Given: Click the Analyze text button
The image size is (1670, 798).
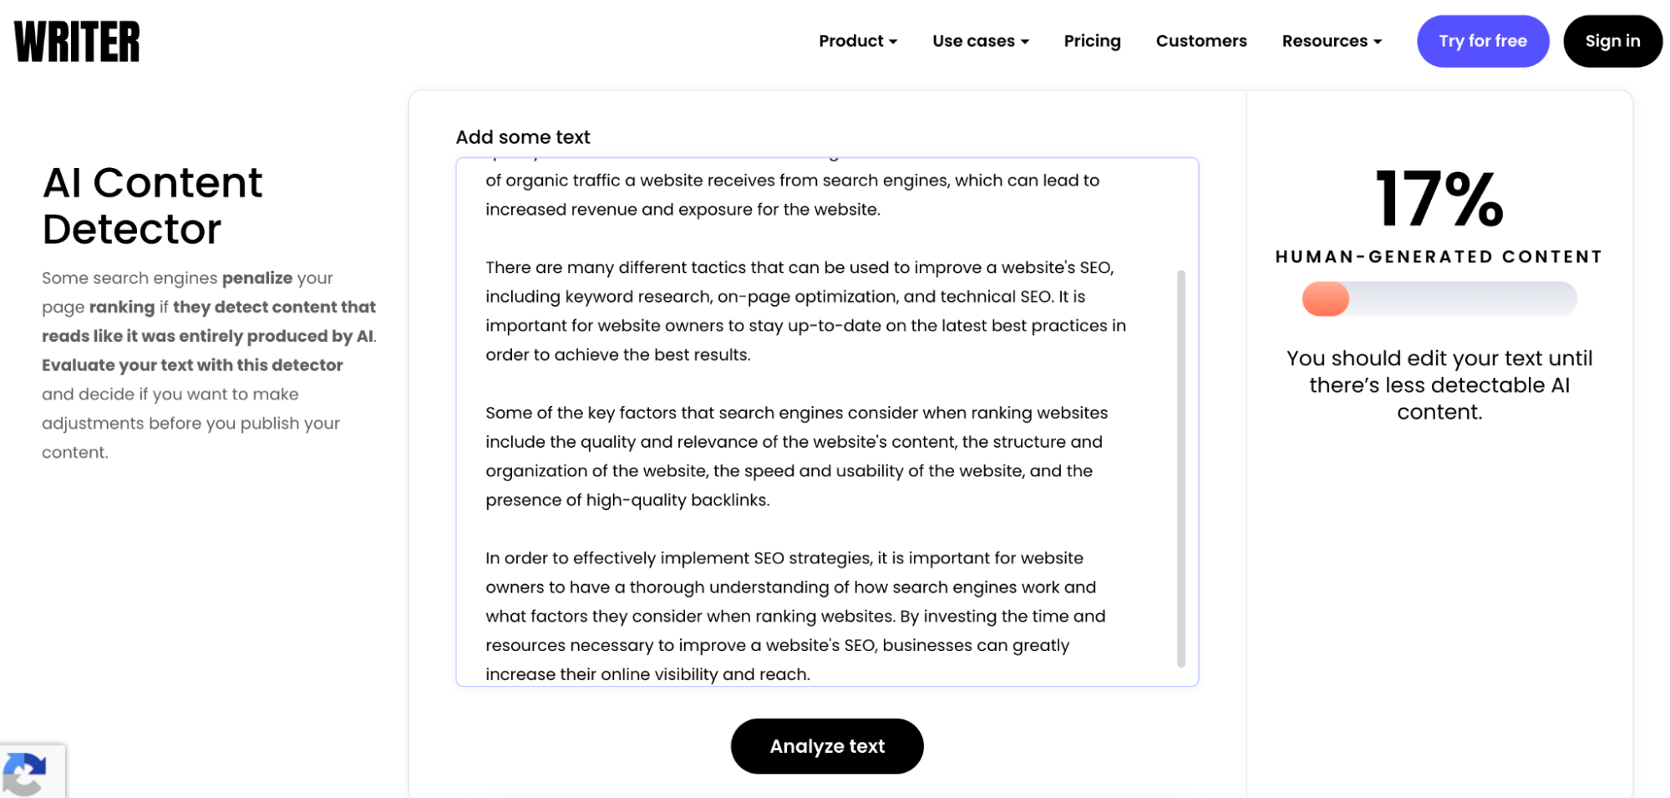Looking at the screenshot, I should tap(827, 746).
